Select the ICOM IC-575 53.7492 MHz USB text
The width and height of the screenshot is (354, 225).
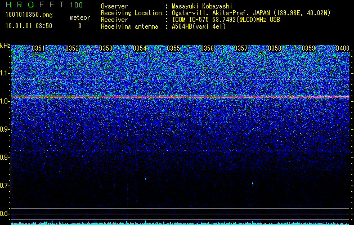pos(226,20)
